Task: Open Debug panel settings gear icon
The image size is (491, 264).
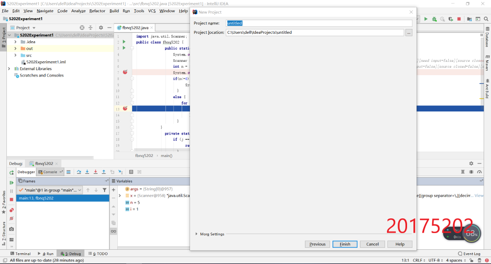Action: point(471,163)
